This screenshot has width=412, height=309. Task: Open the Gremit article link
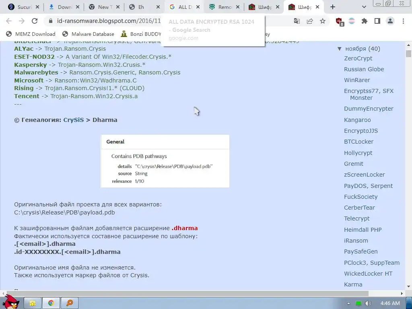[354, 164]
